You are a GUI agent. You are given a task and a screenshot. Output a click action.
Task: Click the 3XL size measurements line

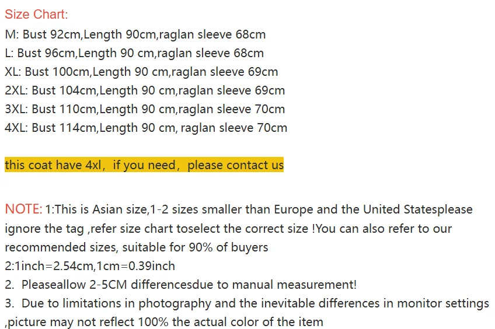point(145,109)
